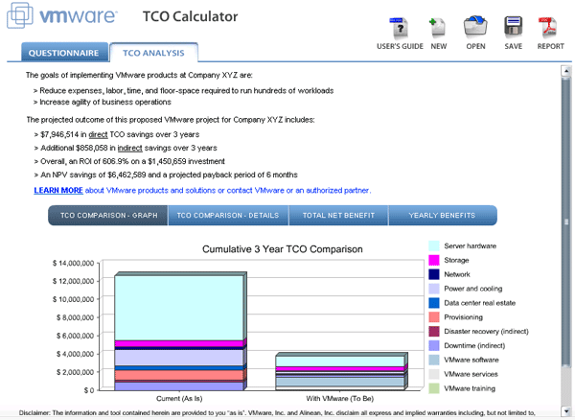Image resolution: width=575 pixels, height=420 pixels.
Task: Click the VMware training legend swatch
Action: coord(434,388)
